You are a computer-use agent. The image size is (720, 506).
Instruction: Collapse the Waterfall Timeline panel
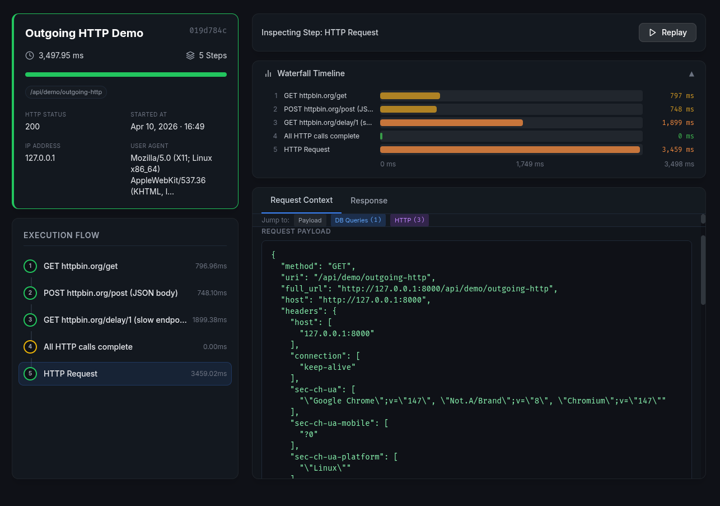691,74
